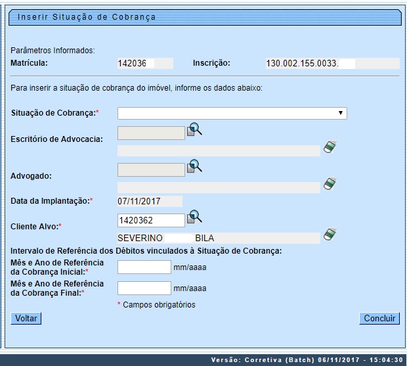Click Concluir to finish the form
This screenshot has height=366, width=407.
[380, 319]
